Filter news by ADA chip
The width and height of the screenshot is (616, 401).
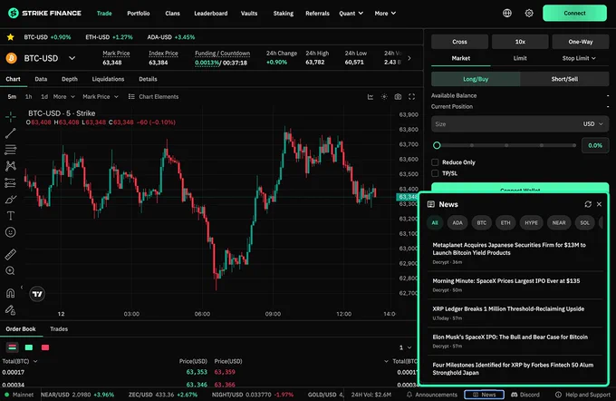[x=457, y=223]
